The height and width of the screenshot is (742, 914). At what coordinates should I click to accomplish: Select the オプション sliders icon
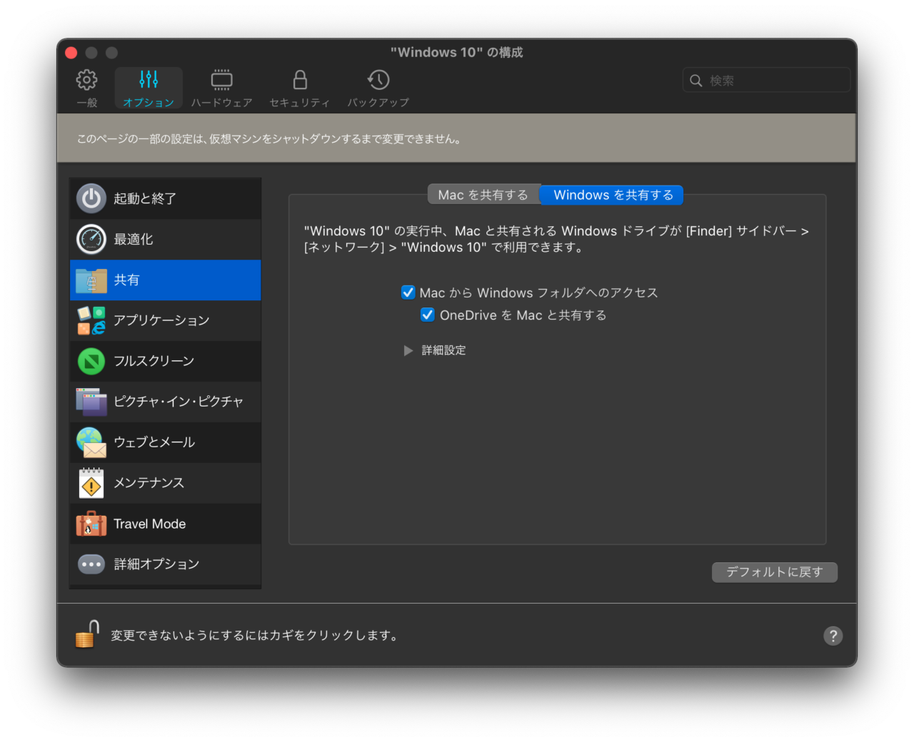point(149,79)
